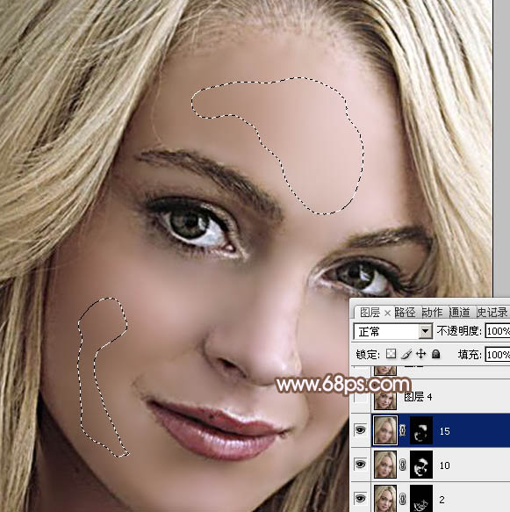Click the lock all padlock icon
Screen dimensions: 510x512
point(436,354)
